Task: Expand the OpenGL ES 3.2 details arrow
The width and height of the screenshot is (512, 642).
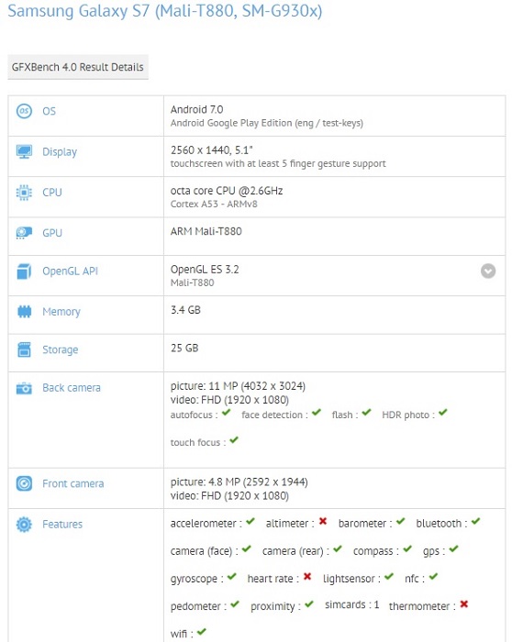Action: (488, 271)
